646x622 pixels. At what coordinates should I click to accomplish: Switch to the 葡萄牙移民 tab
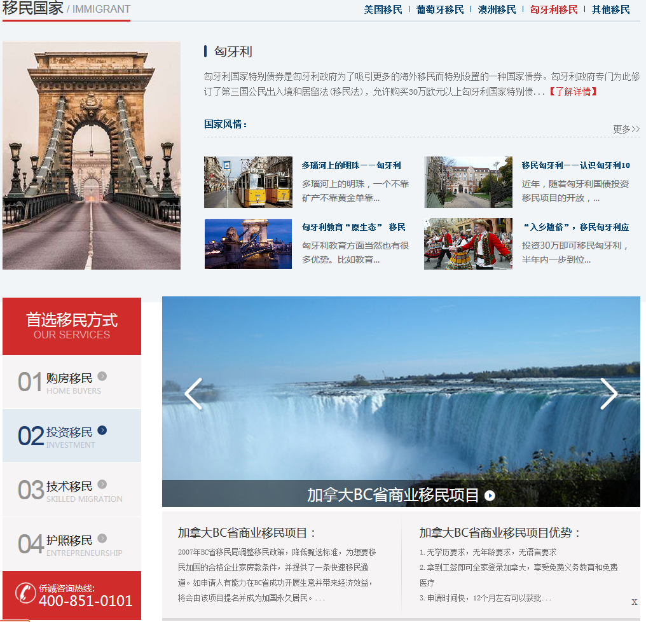click(440, 10)
